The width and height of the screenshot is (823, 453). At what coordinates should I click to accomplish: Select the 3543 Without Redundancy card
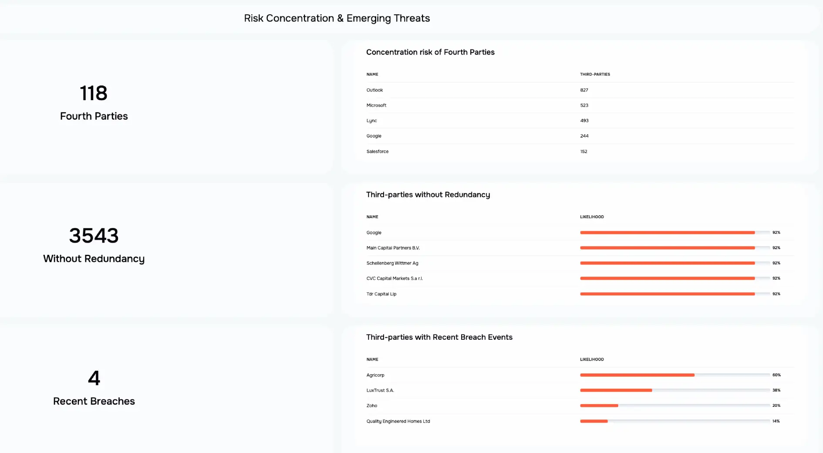pyautogui.click(x=94, y=246)
